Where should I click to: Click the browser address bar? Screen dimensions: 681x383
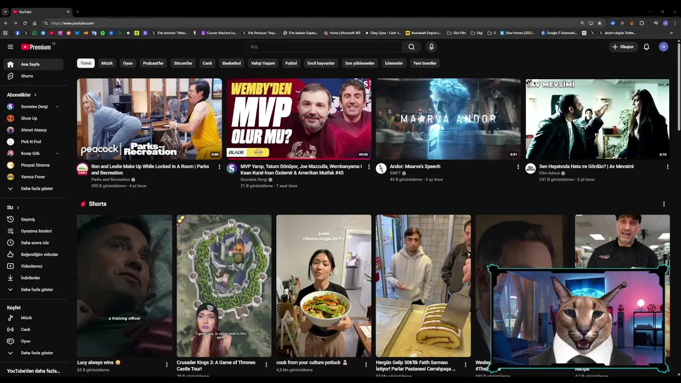[314, 23]
